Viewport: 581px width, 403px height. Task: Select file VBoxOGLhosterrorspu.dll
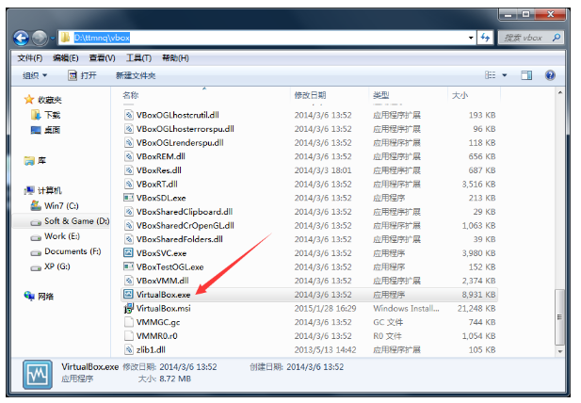point(185,129)
